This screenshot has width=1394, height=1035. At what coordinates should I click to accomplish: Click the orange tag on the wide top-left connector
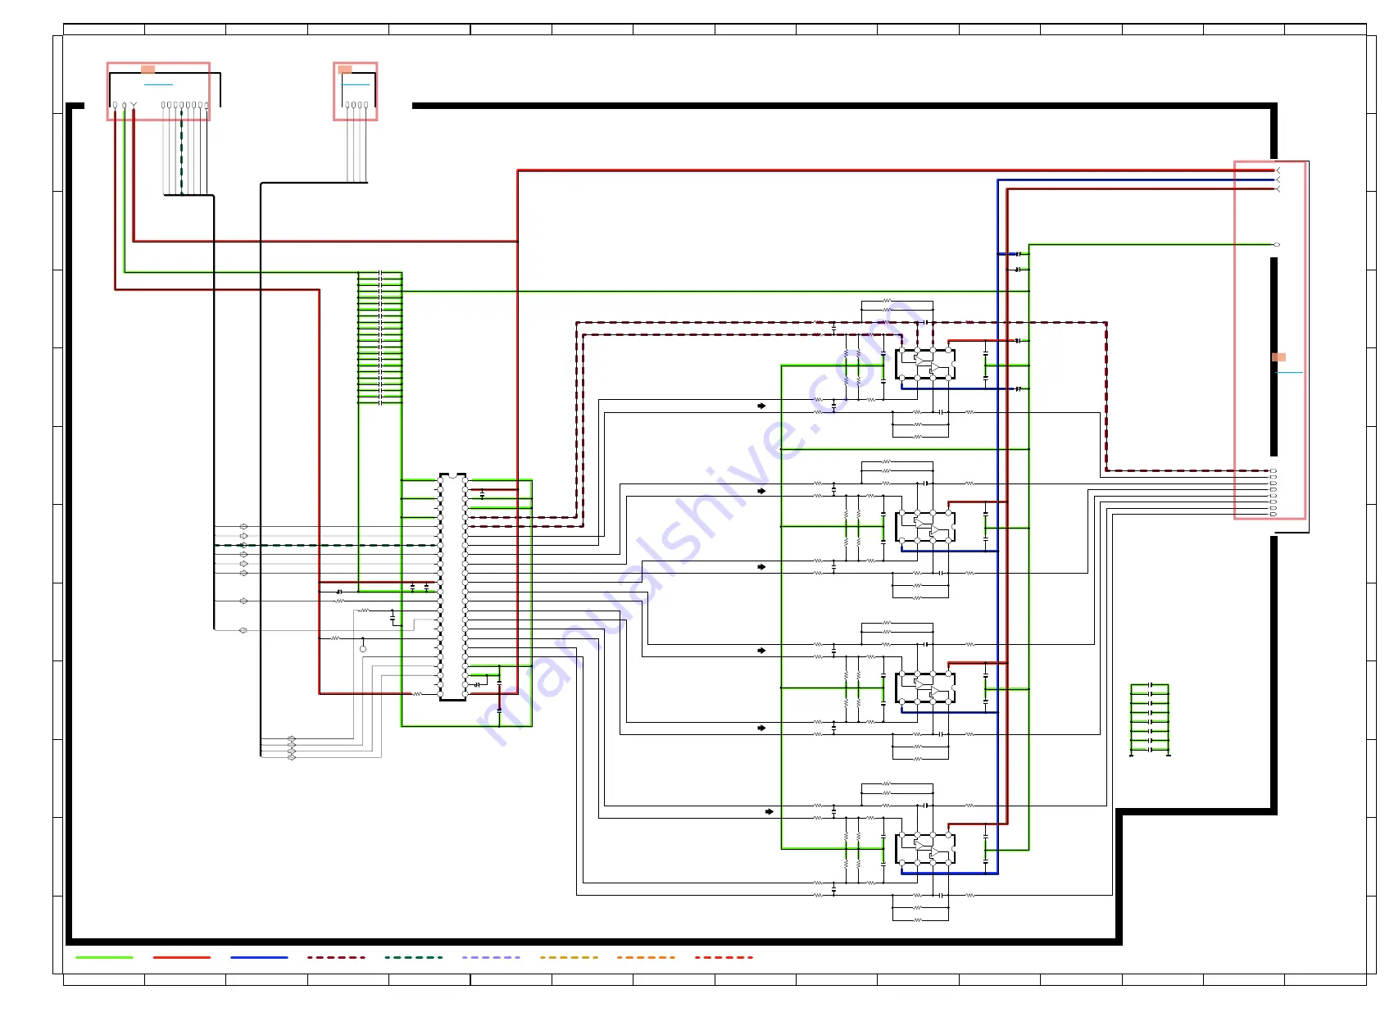coord(148,70)
